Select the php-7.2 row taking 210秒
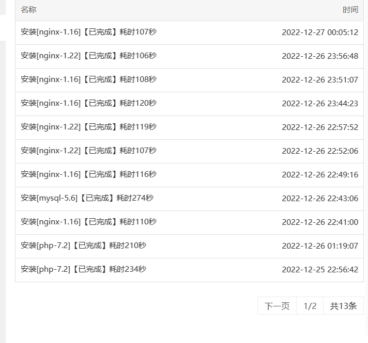Viewport: 368px width, 343px height. (189, 246)
